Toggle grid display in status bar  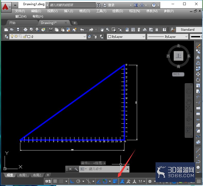point(55,181)
